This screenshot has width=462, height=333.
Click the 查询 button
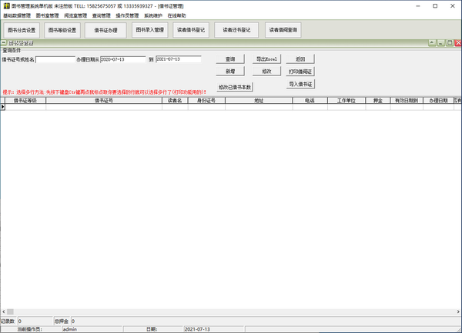(230, 59)
